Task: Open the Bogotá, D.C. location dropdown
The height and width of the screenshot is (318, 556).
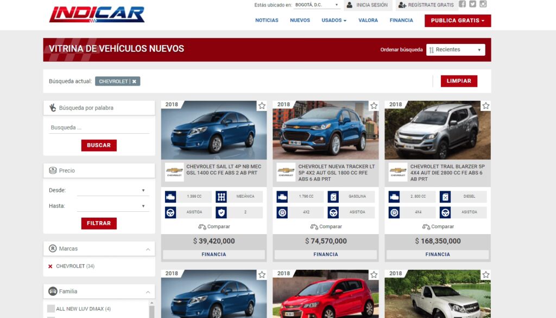Action: (x=317, y=5)
